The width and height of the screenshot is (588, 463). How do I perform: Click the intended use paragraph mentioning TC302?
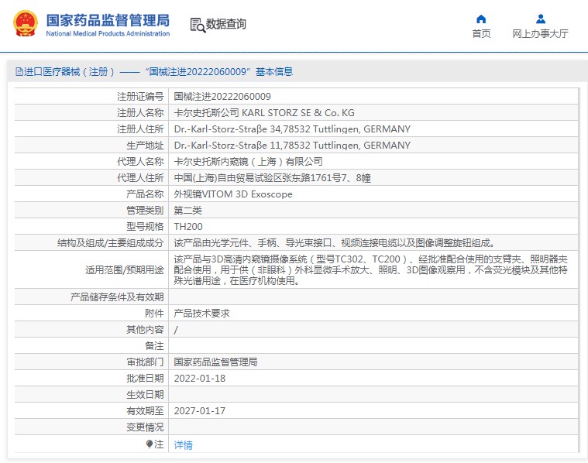click(370, 270)
